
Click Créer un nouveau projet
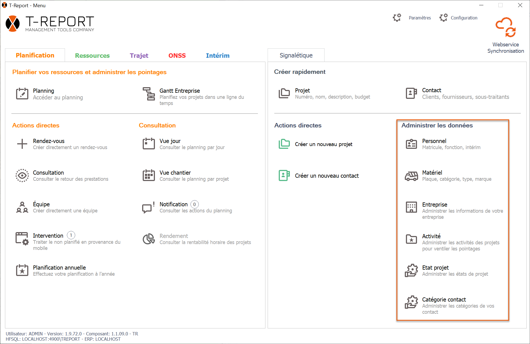click(x=323, y=144)
